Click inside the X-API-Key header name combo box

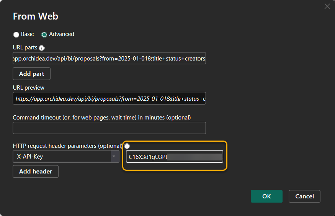pos(61,157)
